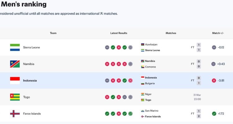Viewport: 233px width, 124px height.
Task: Open the Sierra Leone team link
Action: 31,47
